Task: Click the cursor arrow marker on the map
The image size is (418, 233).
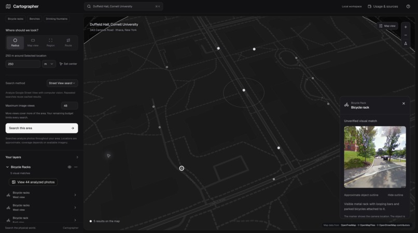Action: click(108, 155)
